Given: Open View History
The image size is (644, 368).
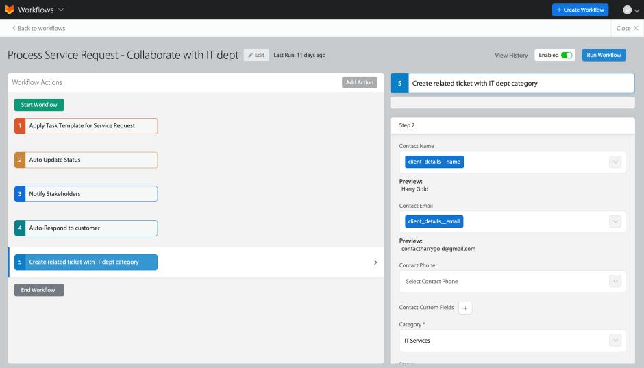Looking at the screenshot, I should [x=511, y=55].
